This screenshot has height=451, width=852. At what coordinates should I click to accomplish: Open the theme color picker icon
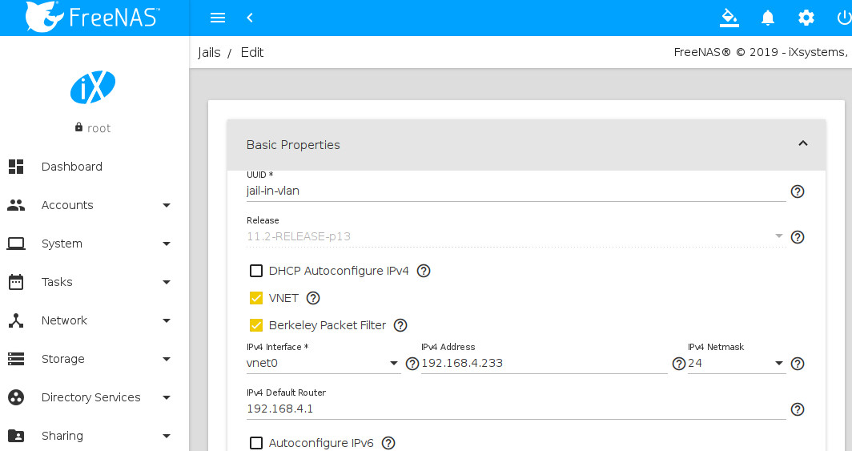click(x=729, y=18)
